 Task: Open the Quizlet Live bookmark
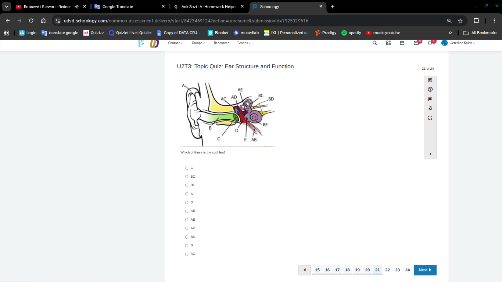(130, 33)
